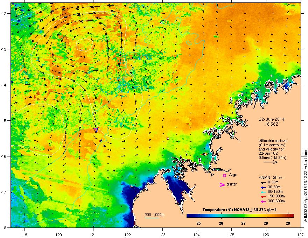Click the latitude axis label -13
This screenshot has height=238, width=308.
[3, 49]
